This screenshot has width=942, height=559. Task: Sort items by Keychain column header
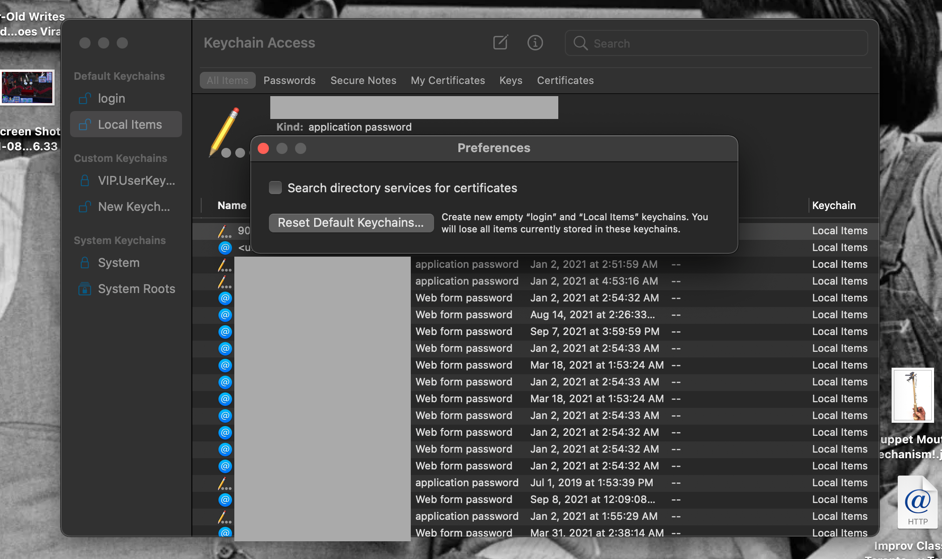point(834,205)
